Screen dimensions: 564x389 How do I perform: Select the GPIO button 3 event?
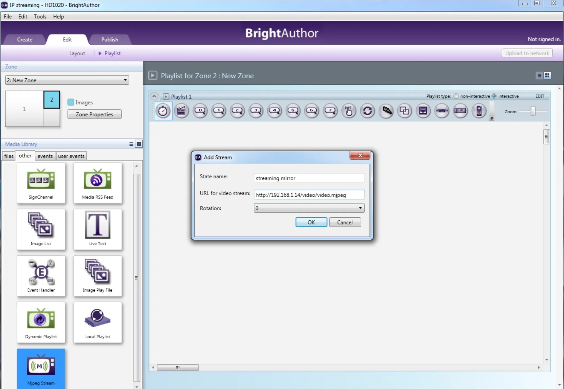coord(256,111)
